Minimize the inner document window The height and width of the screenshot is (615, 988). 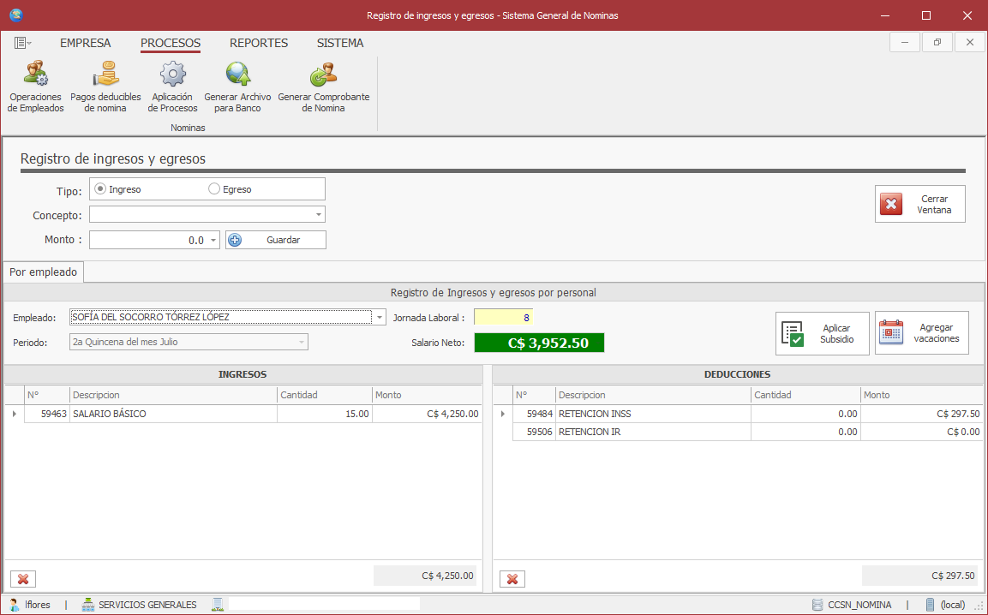pyautogui.click(x=905, y=42)
